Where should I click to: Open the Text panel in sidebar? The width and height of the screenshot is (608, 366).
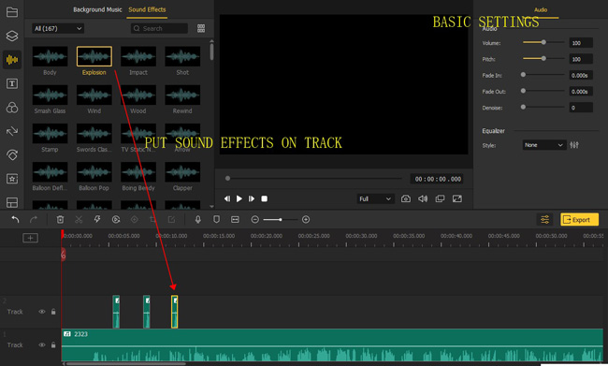coord(12,83)
